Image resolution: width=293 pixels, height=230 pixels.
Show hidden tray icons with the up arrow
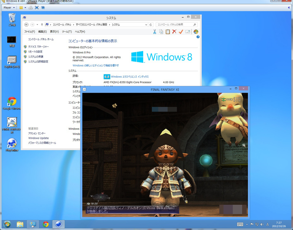[247, 225]
